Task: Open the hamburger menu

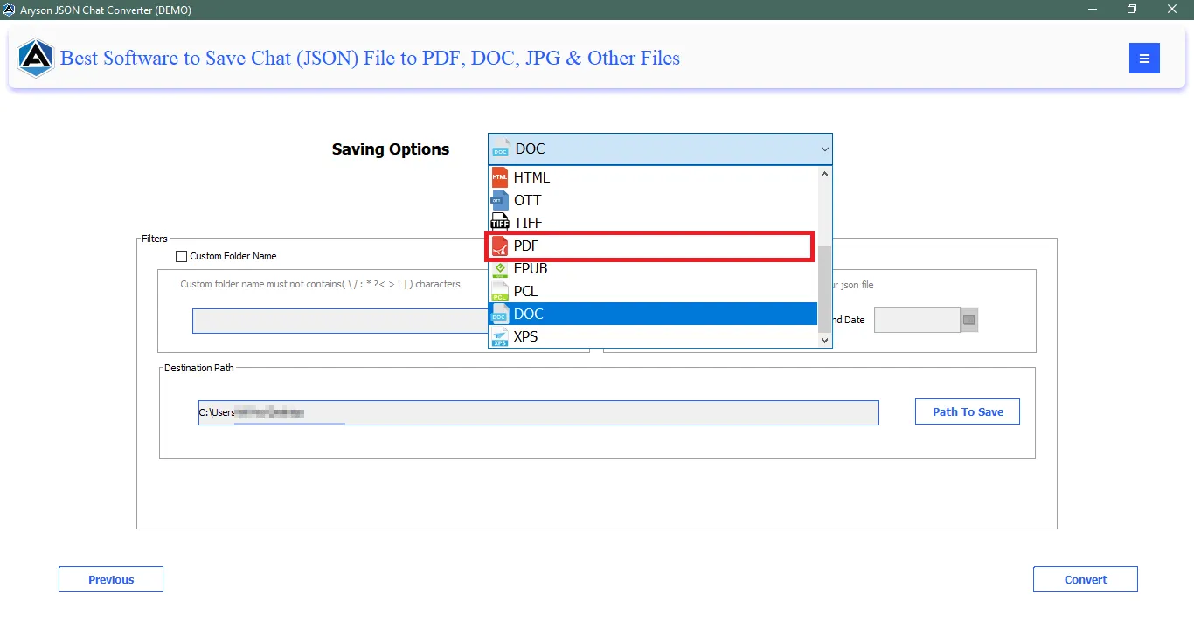Action: tap(1144, 58)
